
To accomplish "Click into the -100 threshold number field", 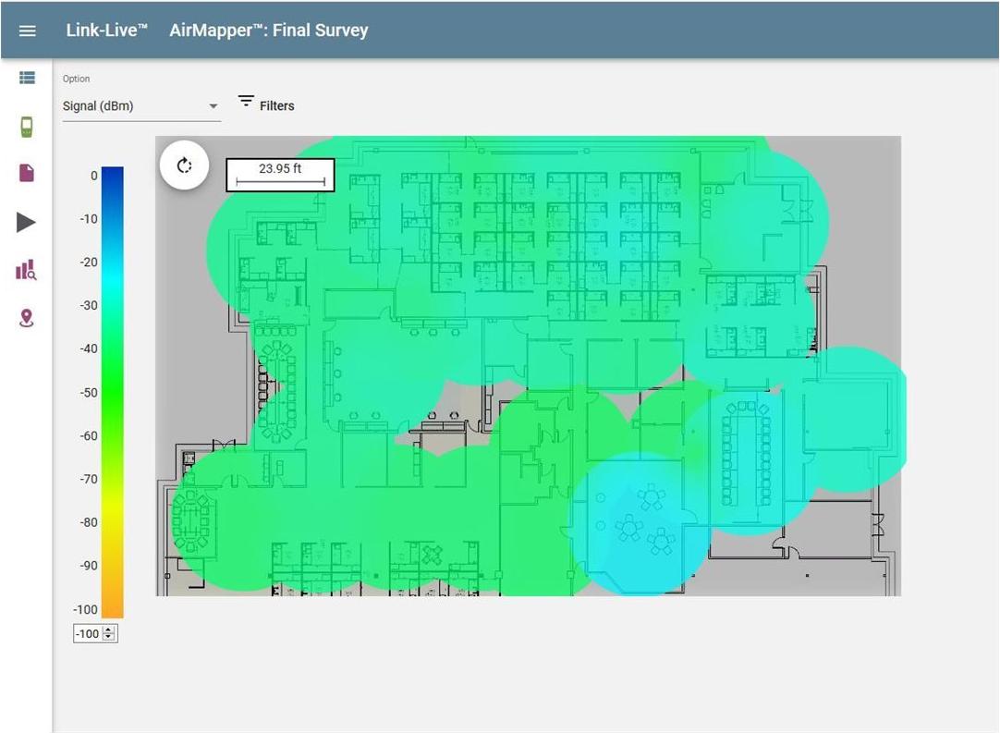I will (x=89, y=633).
